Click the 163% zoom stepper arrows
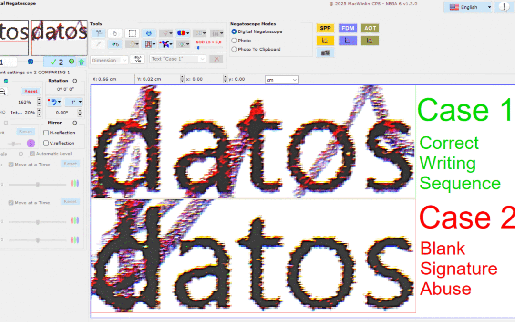 (39, 102)
